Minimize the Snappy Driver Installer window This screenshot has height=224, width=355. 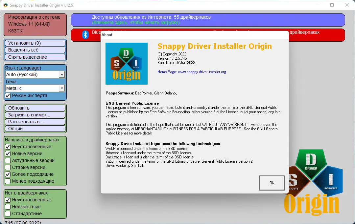click(317, 5)
